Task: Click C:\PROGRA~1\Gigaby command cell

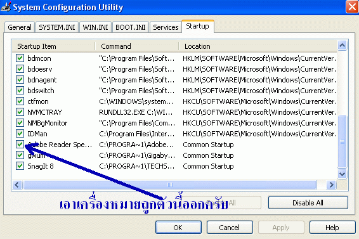Action: [137, 155]
